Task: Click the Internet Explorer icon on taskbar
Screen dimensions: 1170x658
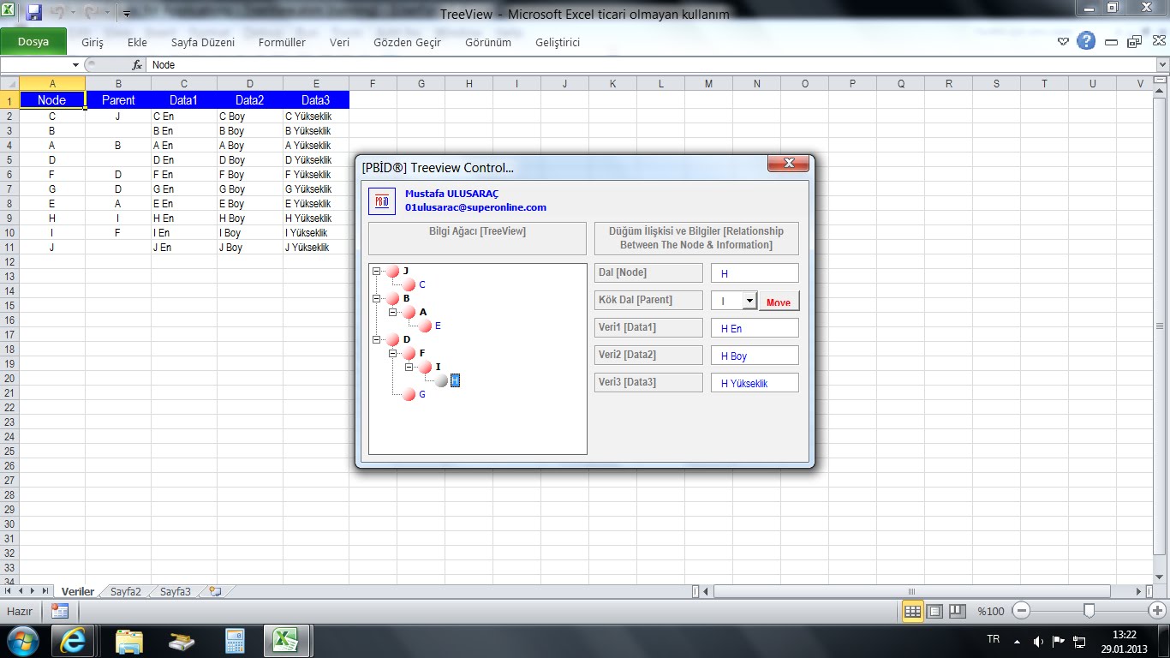Action: (73, 640)
